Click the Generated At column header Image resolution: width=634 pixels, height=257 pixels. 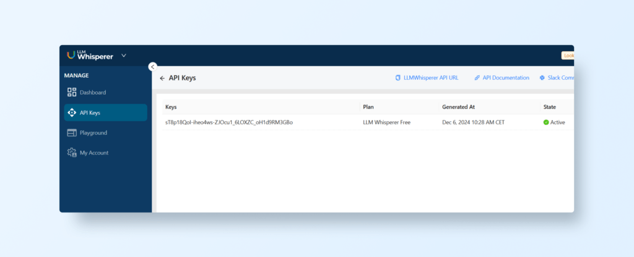pyautogui.click(x=458, y=107)
